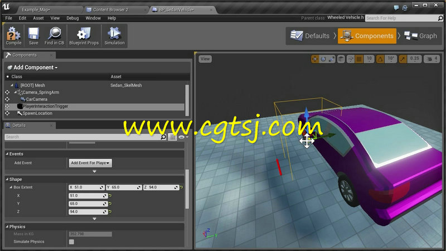
Task: Click the surface snapping icon in the viewport toolbar
Action: tap(351, 59)
